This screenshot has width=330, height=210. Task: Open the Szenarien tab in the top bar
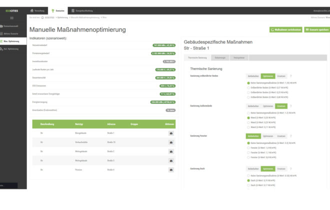coord(58,10)
